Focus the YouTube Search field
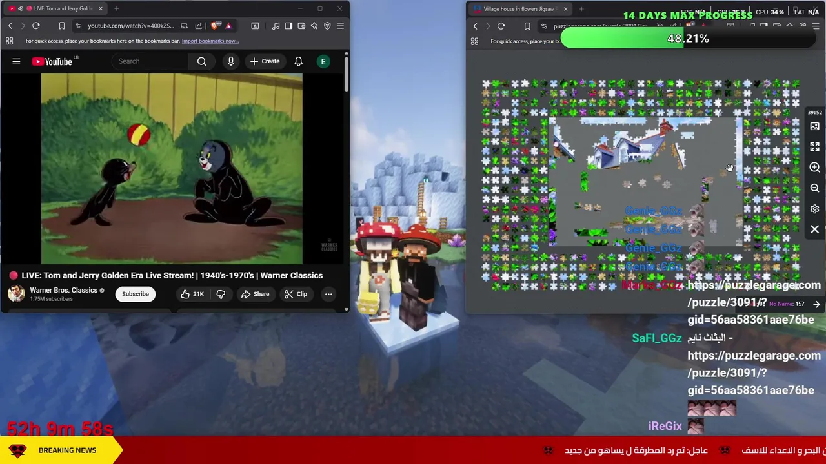Viewport: 826px width, 464px height. [x=152, y=61]
